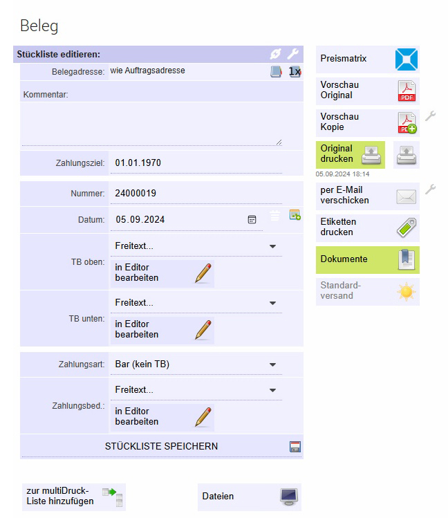Click STÜCKLISTE SPEICHERN to save
Screen dimensions: 448x518
tap(161, 447)
